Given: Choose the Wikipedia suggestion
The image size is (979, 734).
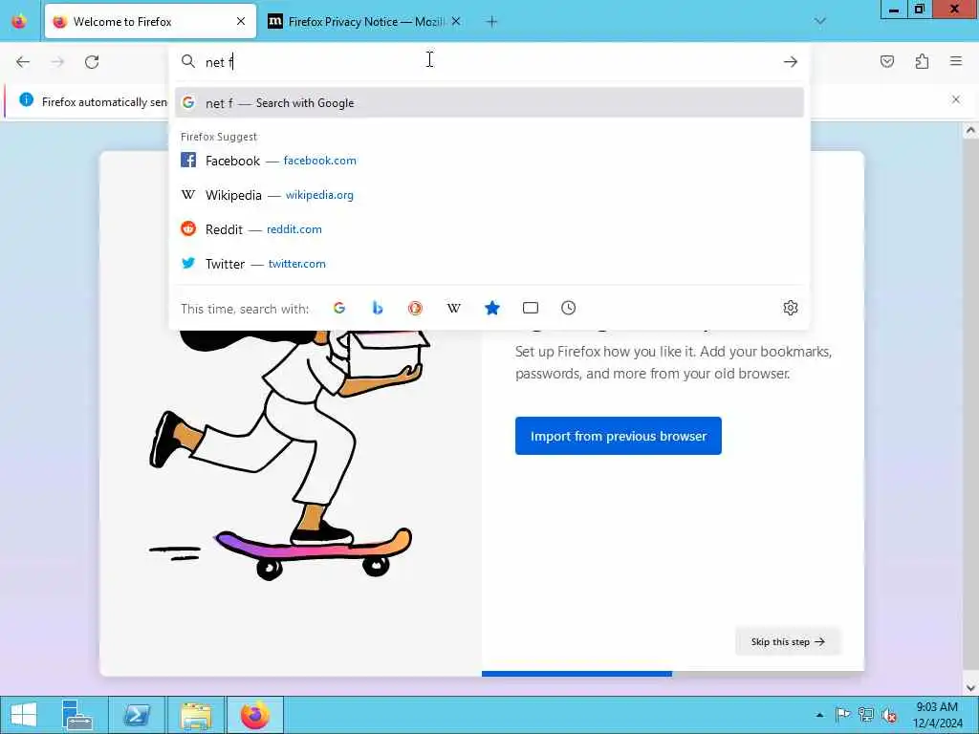Looking at the screenshot, I should (x=489, y=195).
